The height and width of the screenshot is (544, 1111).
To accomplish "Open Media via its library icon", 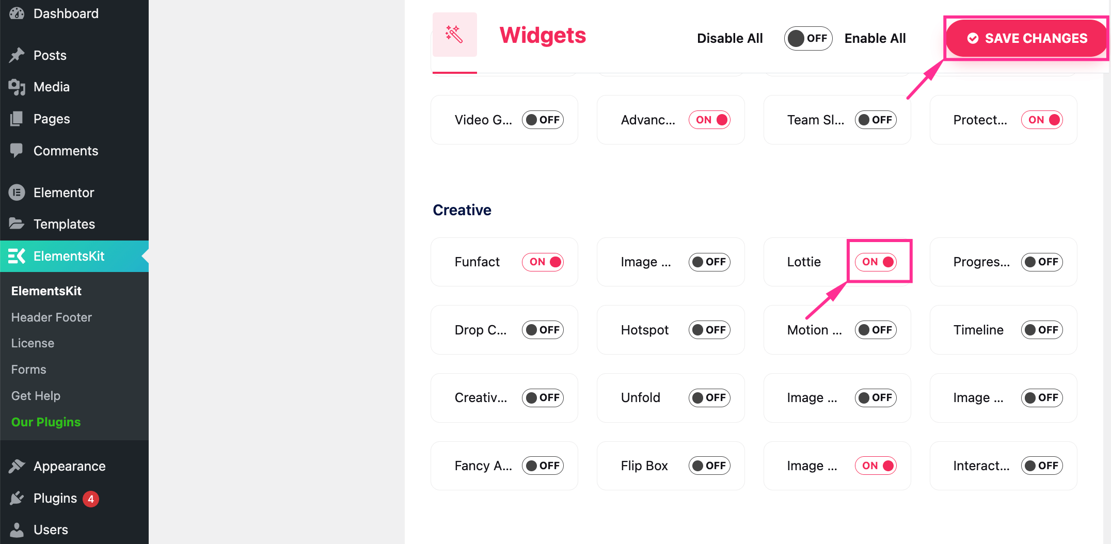I will pos(17,87).
